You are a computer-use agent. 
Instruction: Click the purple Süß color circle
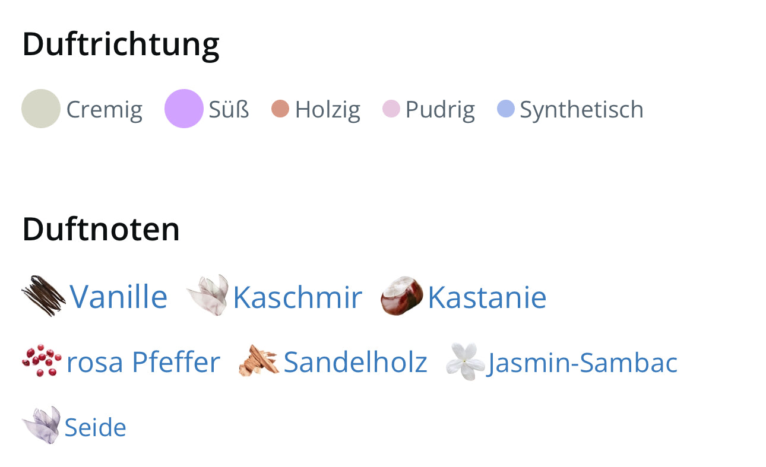tap(184, 109)
